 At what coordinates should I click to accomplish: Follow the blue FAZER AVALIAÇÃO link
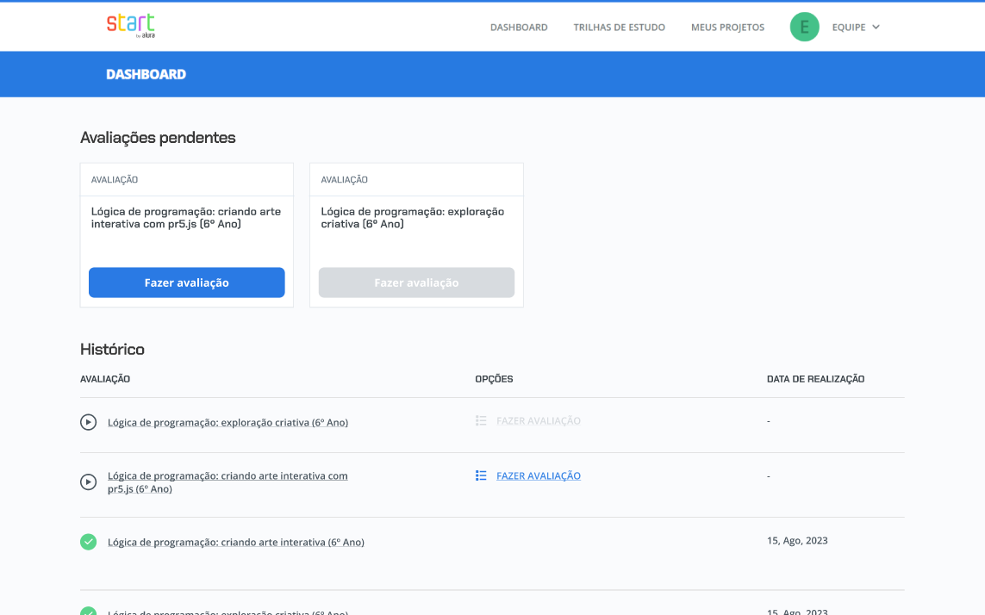pyautogui.click(x=539, y=475)
